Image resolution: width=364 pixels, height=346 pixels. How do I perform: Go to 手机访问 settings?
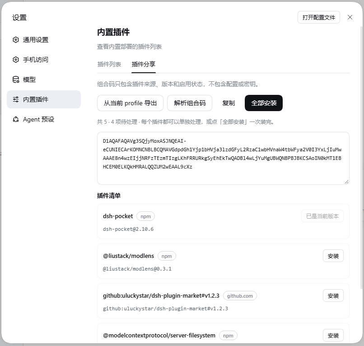[44, 60]
